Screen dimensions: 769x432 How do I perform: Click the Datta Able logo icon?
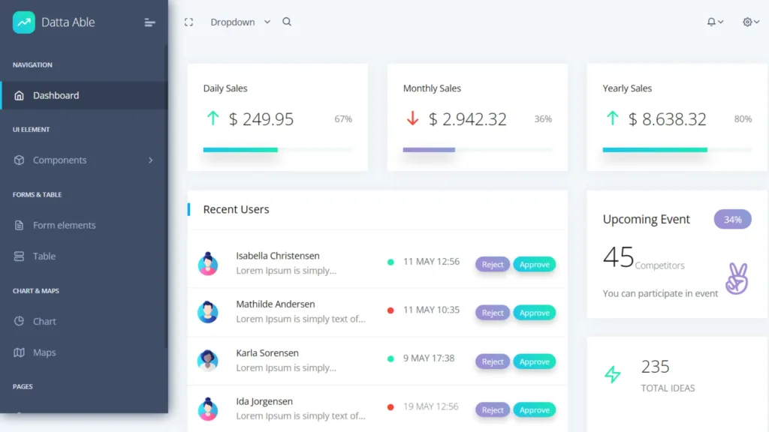pyautogui.click(x=25, y=22)
